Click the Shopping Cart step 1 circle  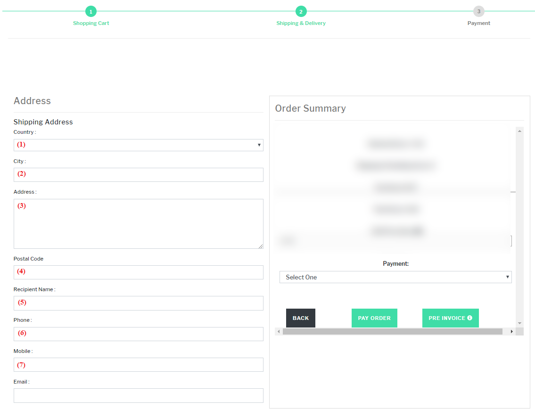pyautogui.click(x=91, y=11)
